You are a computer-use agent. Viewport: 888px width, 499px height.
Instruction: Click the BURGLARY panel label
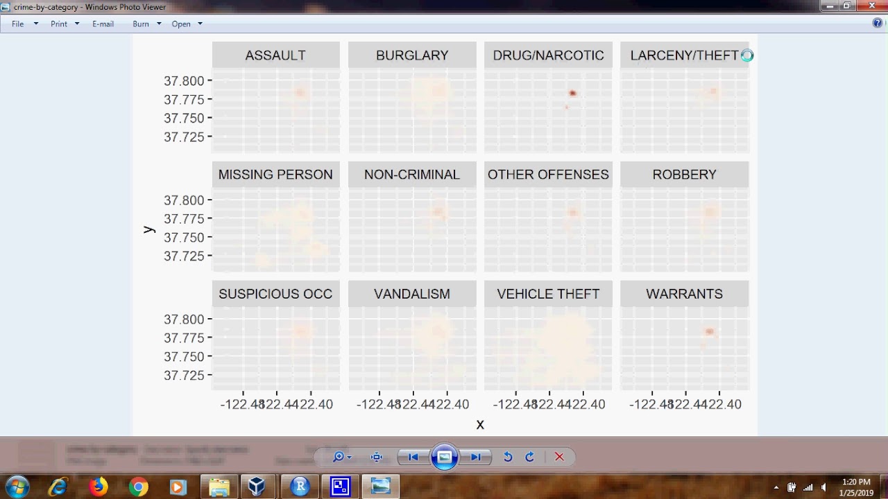[x=412, y=55]
